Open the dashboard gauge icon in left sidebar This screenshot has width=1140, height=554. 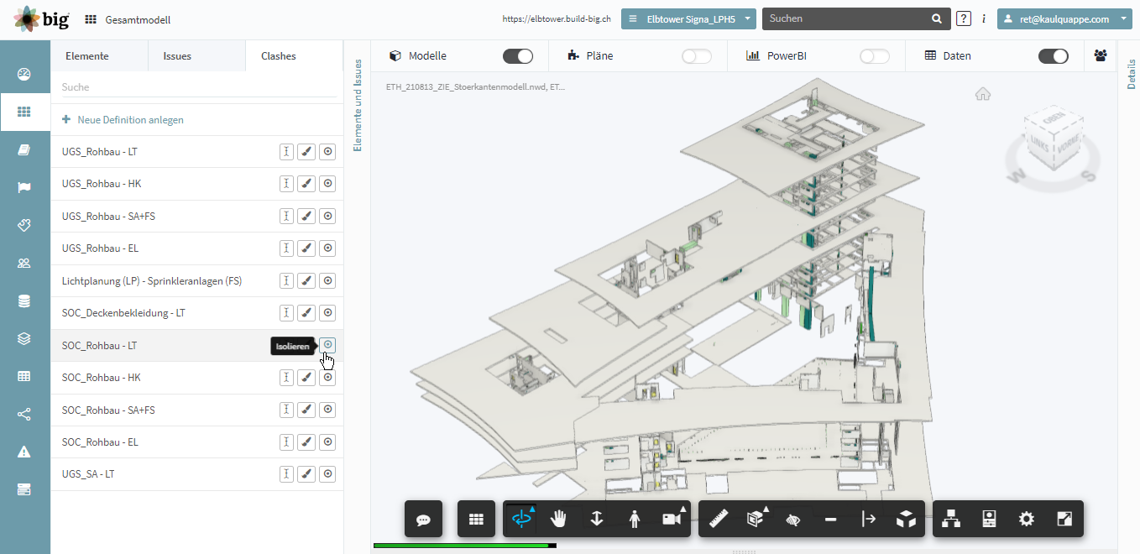coord(24,74)
